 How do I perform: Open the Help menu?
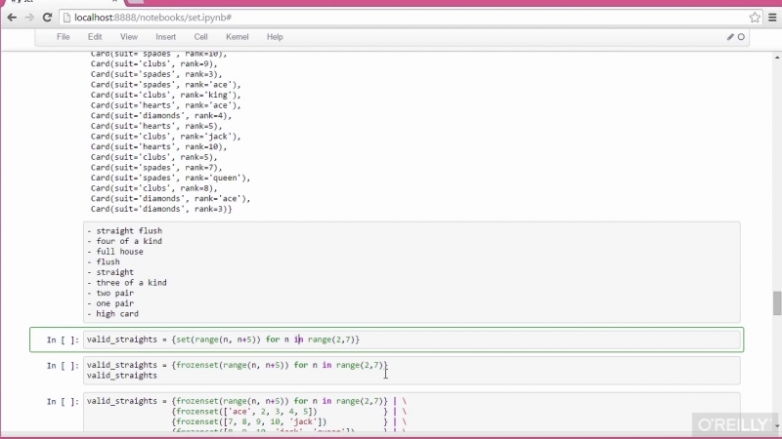point(275,37)
